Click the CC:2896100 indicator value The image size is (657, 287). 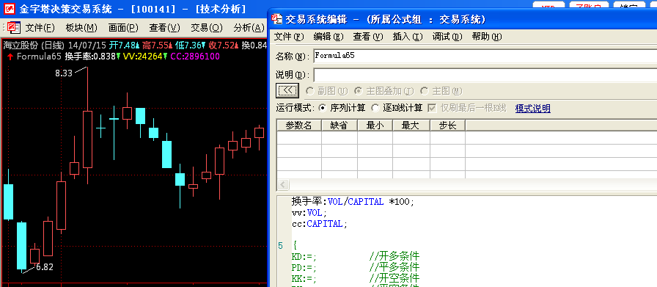(x=195, y=57)
